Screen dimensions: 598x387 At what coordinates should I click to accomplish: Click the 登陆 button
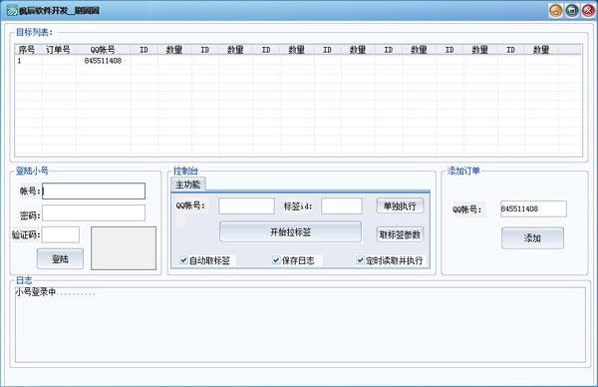click(x=60, y=258)
